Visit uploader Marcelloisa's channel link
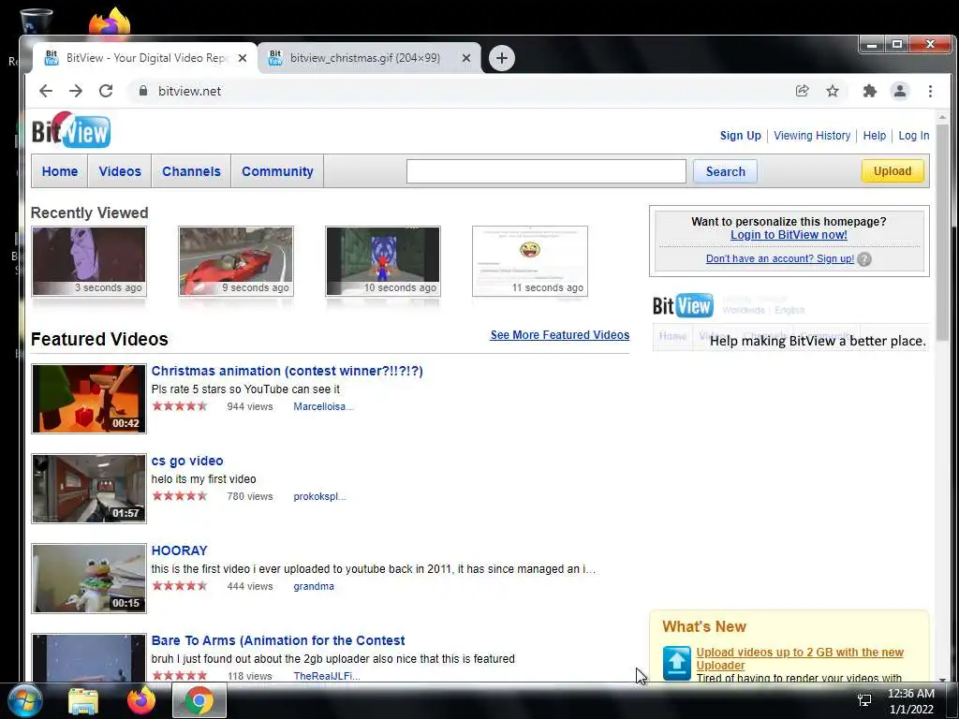Viewport: 959px width, 719px height. point(323,406)
